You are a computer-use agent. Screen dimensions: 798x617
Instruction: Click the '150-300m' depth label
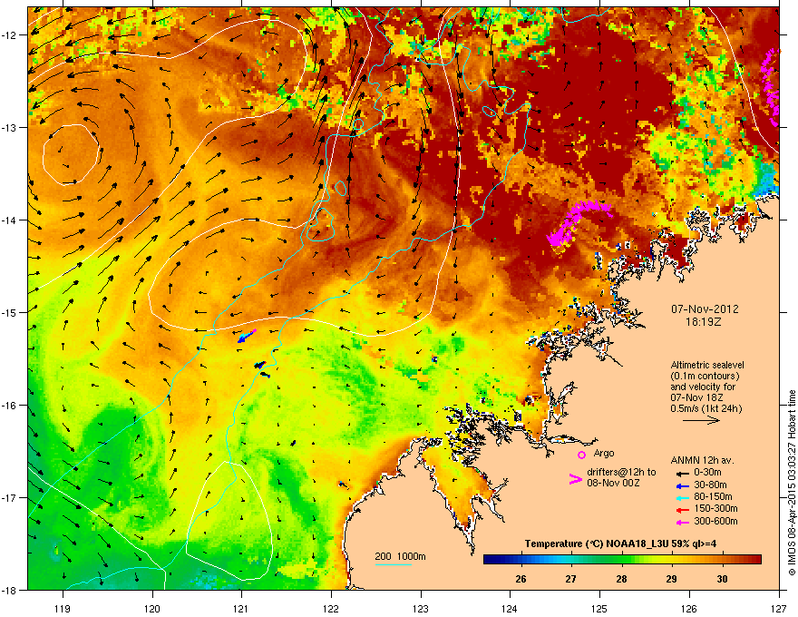[x=715, y=509]
